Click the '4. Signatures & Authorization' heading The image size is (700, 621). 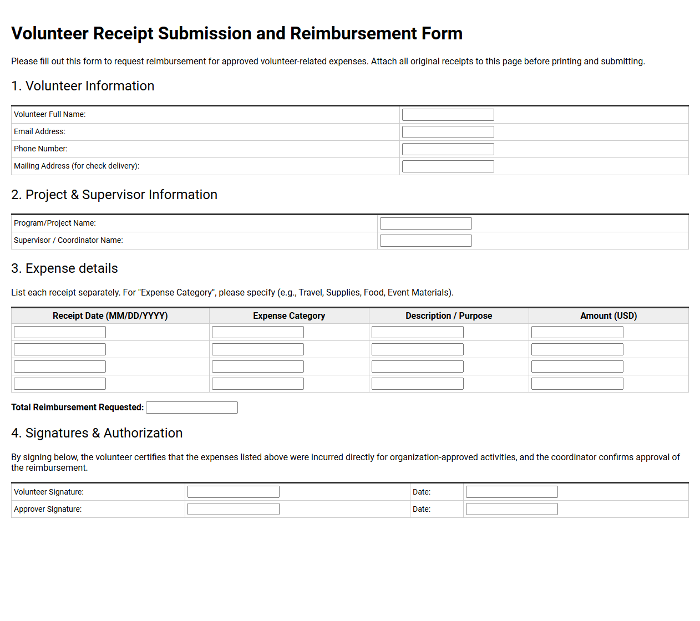(97, 433)
